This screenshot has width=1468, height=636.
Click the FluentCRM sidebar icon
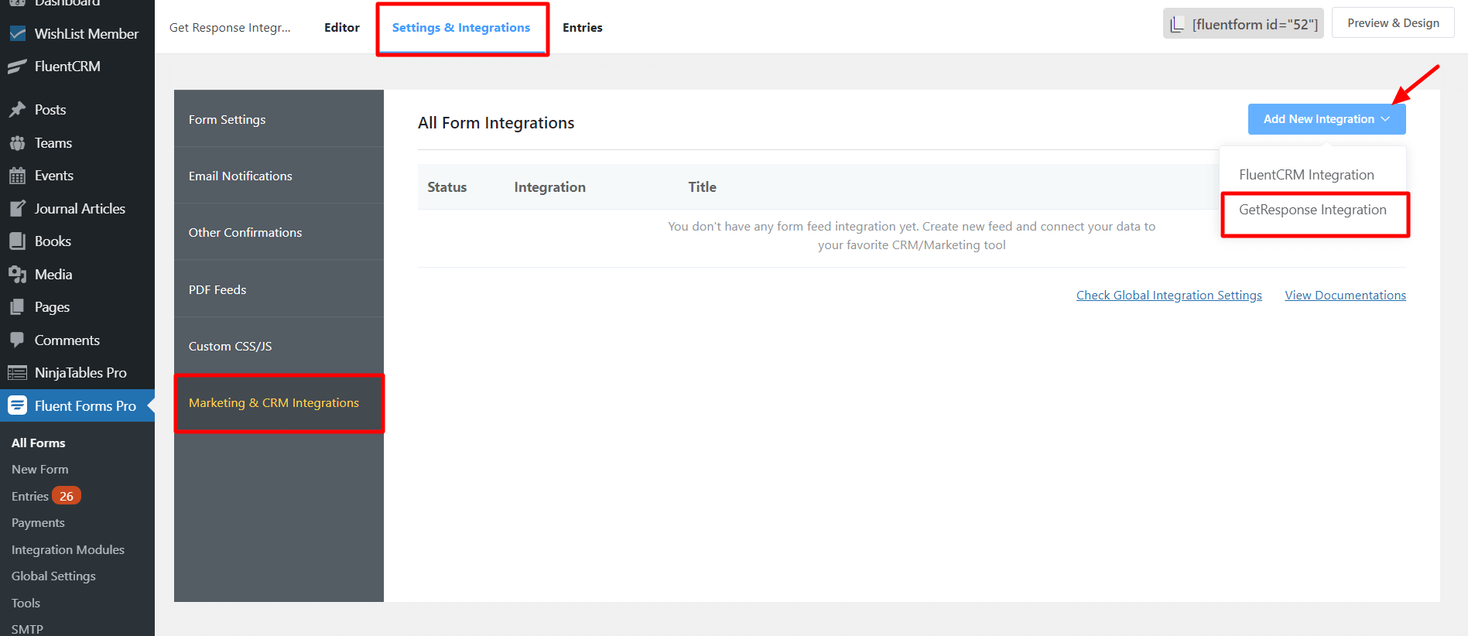pos(17,67)
